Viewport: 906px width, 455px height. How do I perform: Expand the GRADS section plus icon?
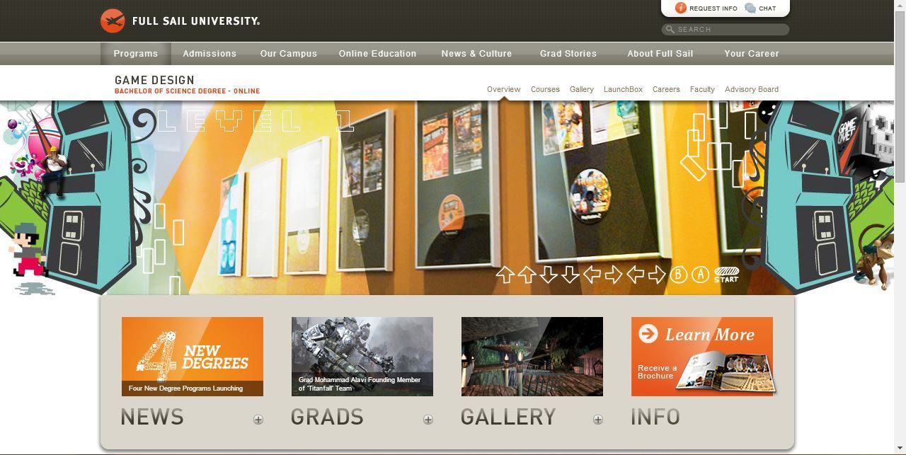tap(428, 420)
